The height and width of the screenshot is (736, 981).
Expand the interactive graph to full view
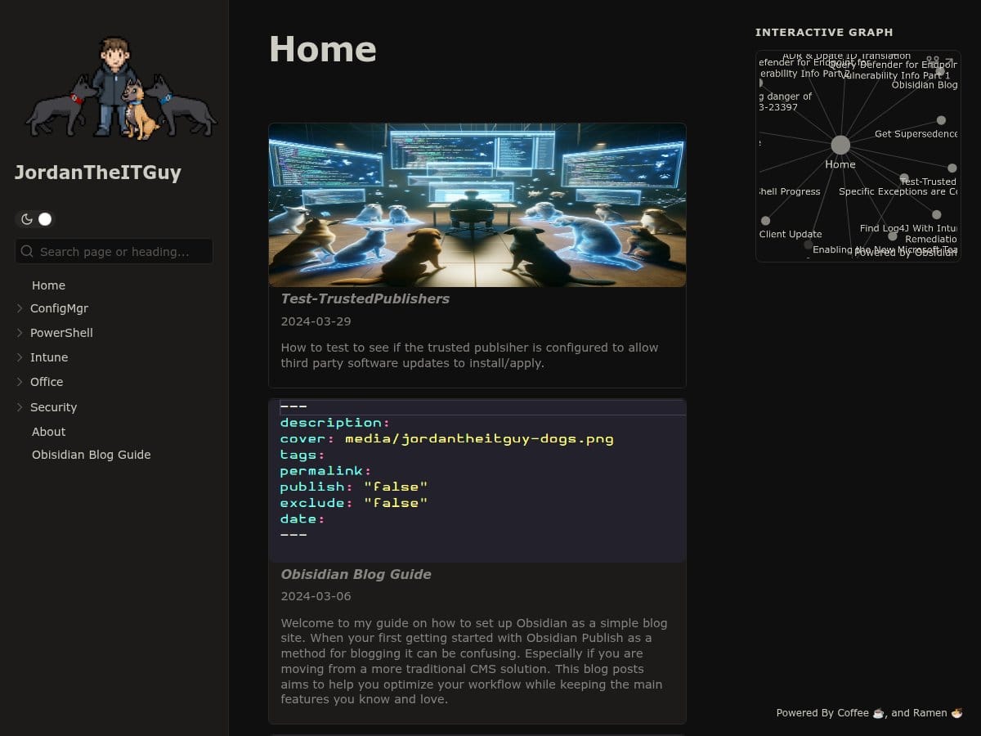(949, 61)
